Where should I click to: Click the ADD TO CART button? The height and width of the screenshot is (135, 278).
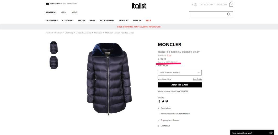point(180,85)
